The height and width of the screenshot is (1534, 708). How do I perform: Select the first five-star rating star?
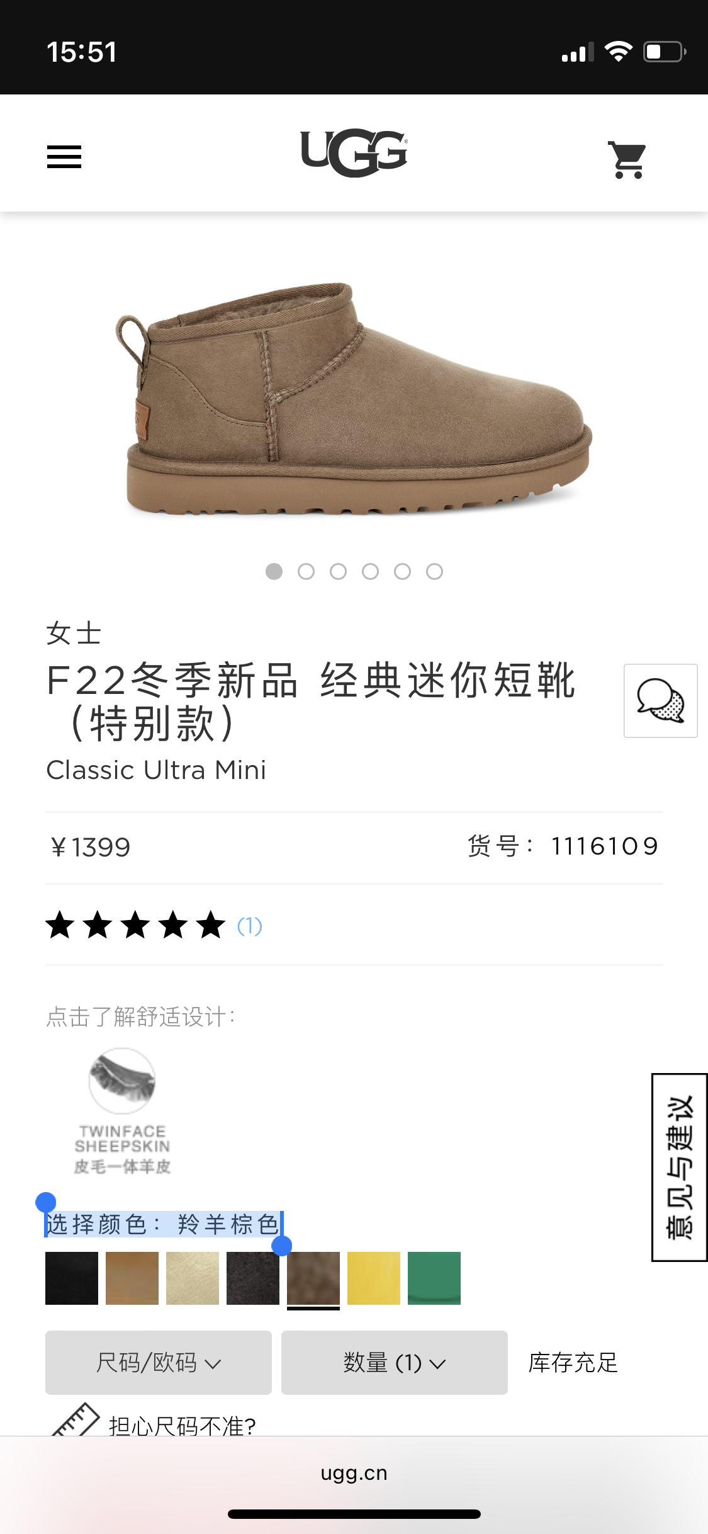pos(60,925)
